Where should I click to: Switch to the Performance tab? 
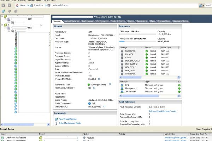point(88,21)
